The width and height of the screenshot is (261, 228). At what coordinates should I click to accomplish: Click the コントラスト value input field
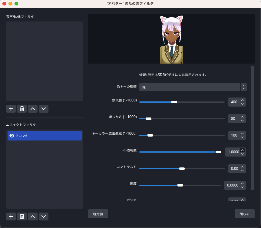coord(234,169)
